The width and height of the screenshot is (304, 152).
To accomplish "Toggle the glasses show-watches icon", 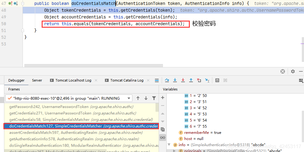I will (163, 138).
